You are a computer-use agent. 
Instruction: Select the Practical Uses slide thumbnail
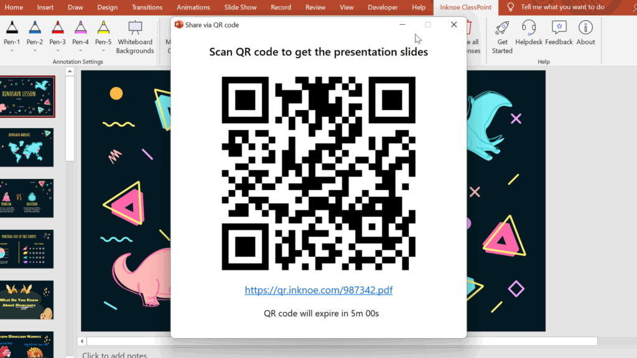click(27, 249)
